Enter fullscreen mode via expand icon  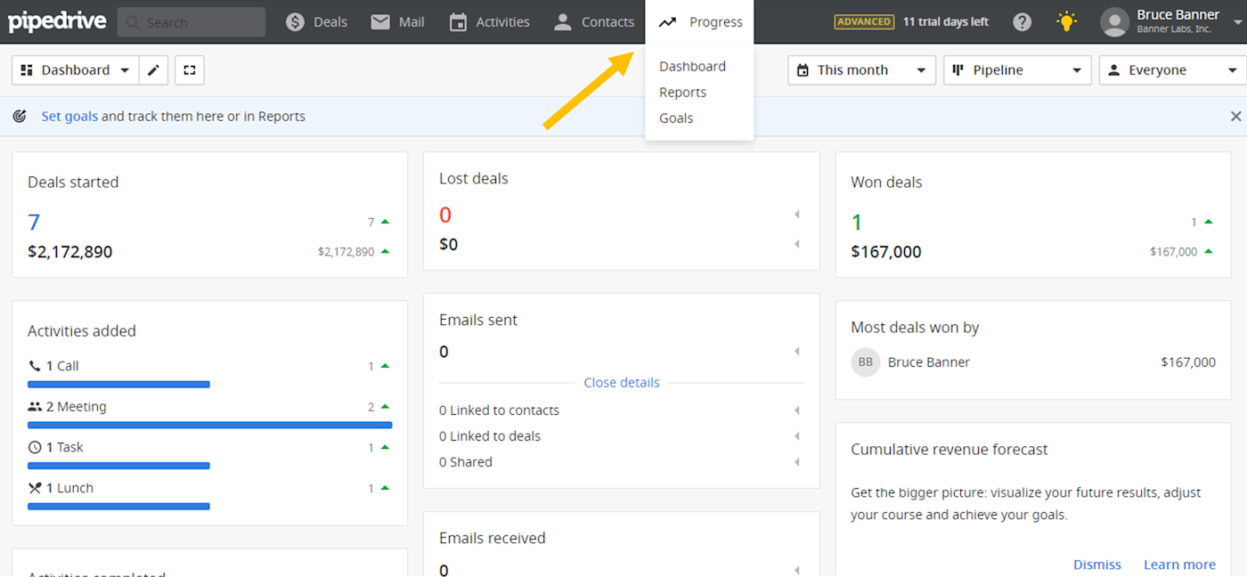point(190,70)
